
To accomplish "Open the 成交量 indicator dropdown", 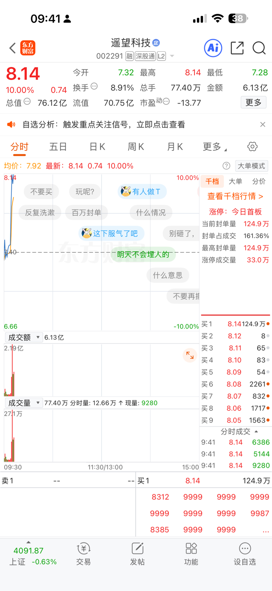I will (24, 403).
